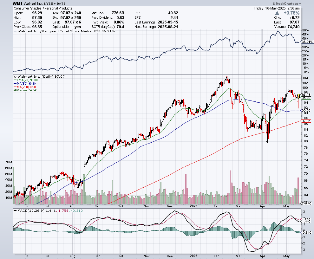Click the Consumer Staples / Personal Products sector text
Image resolution: width=314 pixels, height=259 pixels.
[43, 9]
